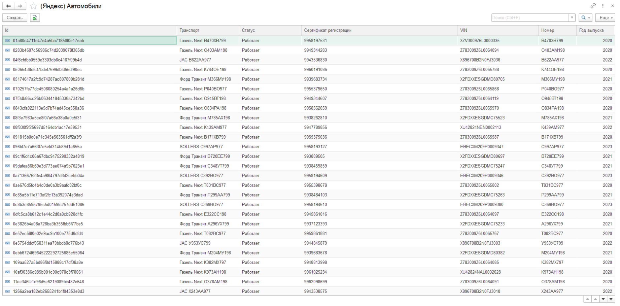620x306 pixels.
Task: Click certificate number 993889505
Action: 314,156
